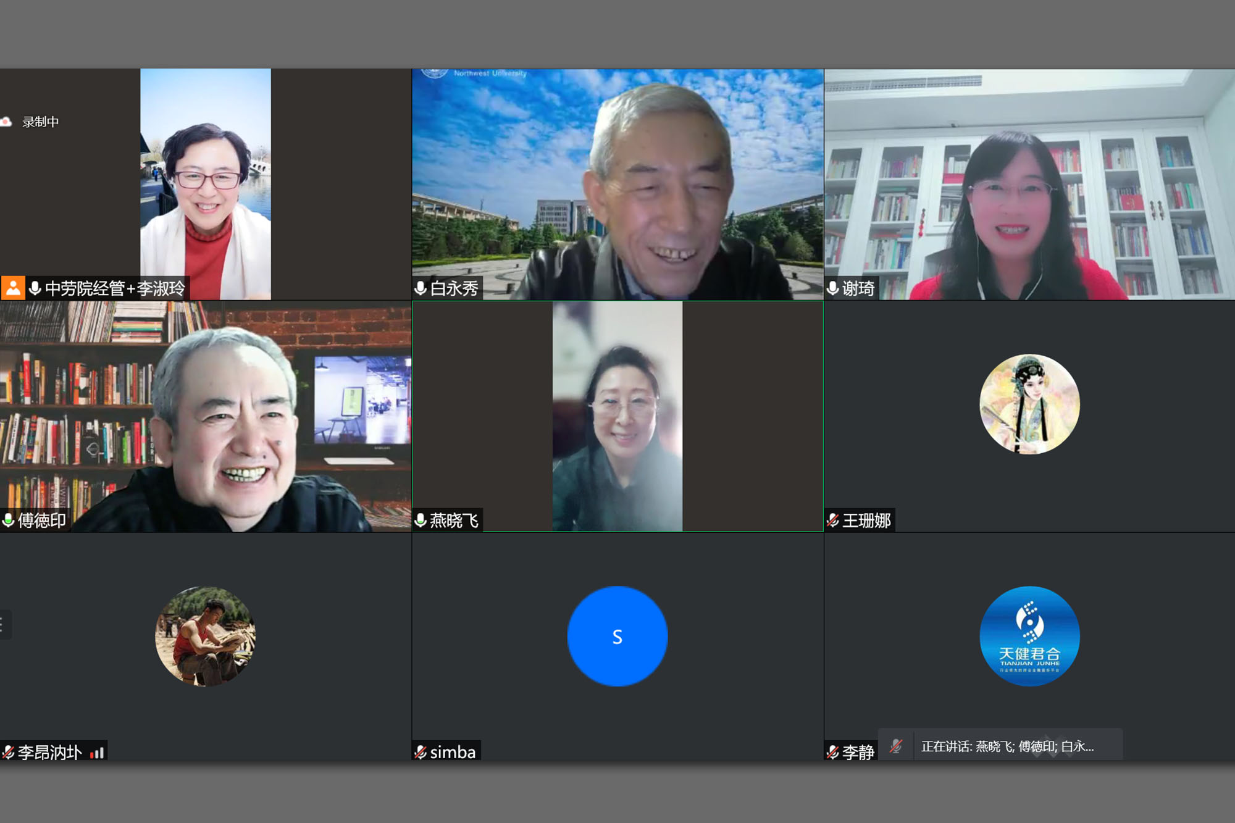Click 谢琦's microphone status icon
Image resolution: width=1235 pixels, height=823 pixels.
pyautogui.click(x=832, y=288)
